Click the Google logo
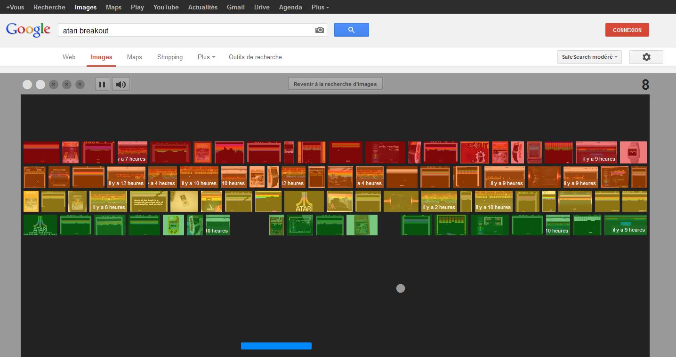 tap(28, 30)
